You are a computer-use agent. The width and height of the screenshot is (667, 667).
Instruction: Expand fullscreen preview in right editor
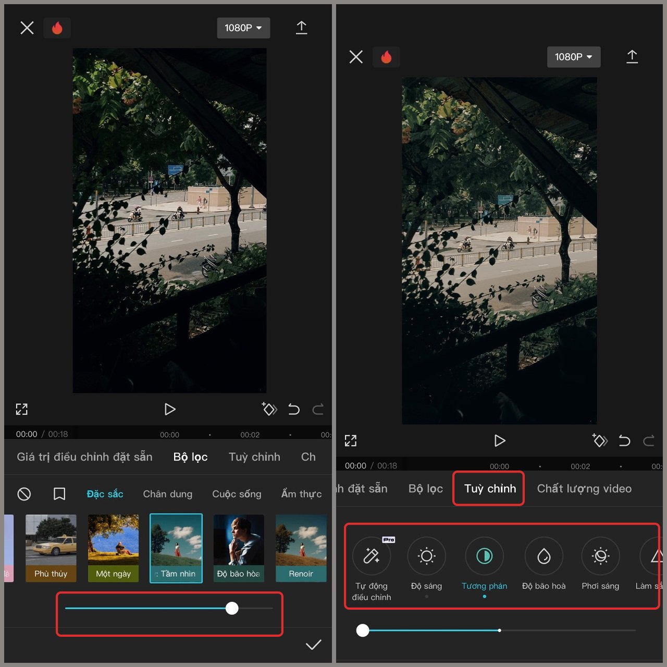coord(351,441)
